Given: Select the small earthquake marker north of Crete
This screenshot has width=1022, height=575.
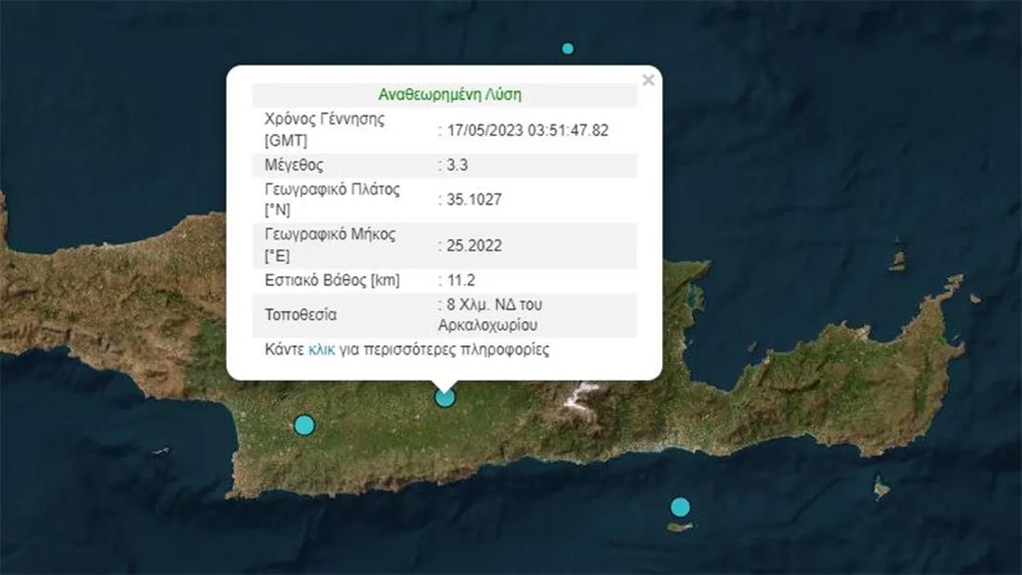Looking at the screenshot, I should click(567, 48).
